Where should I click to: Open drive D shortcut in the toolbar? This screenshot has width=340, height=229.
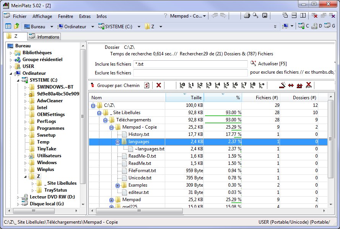(317, 26)
